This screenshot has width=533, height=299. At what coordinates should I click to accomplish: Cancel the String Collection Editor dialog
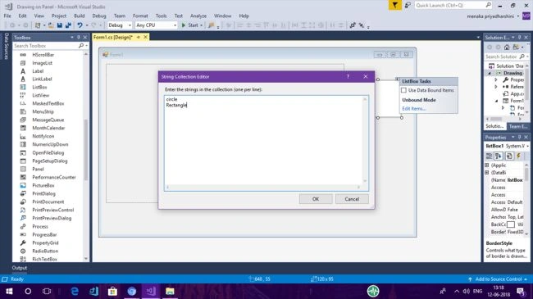[x=352, y=199]
